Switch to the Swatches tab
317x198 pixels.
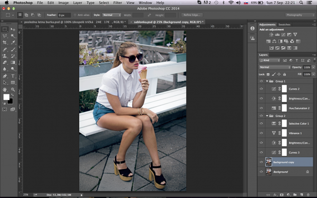pos(284,24)
